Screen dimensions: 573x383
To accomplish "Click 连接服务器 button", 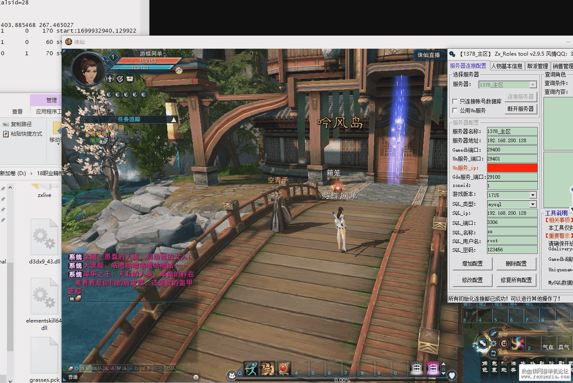I will pyautogui.click(x=521, y=97).
